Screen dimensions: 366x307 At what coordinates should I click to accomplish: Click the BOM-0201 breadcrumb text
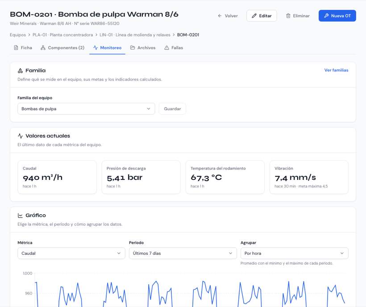point(188,35)
